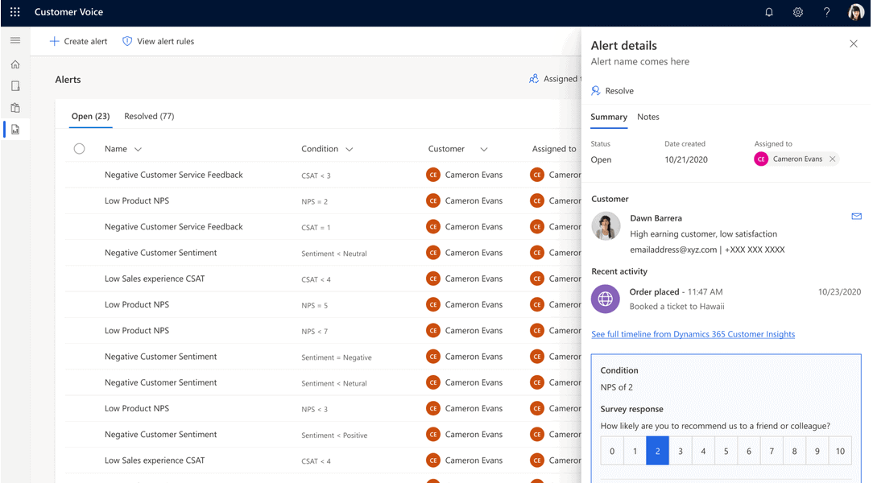This screenshot has height=483, width=873.
Task: Open the Surveys page icon in sidebar
Action: click(14, 85)
